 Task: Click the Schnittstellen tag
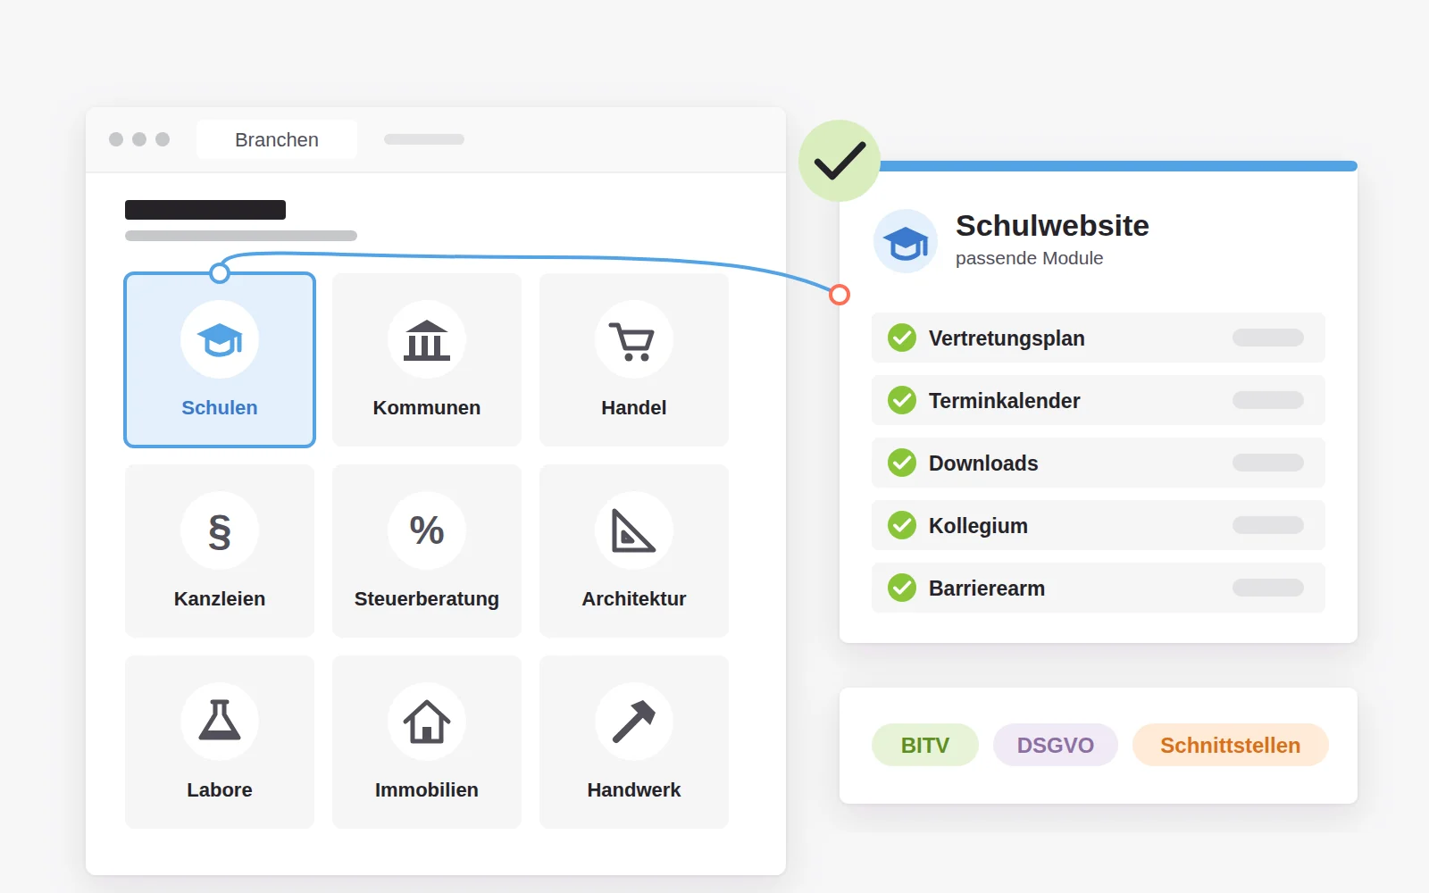pyautogui.click(x=1231, y=745)
